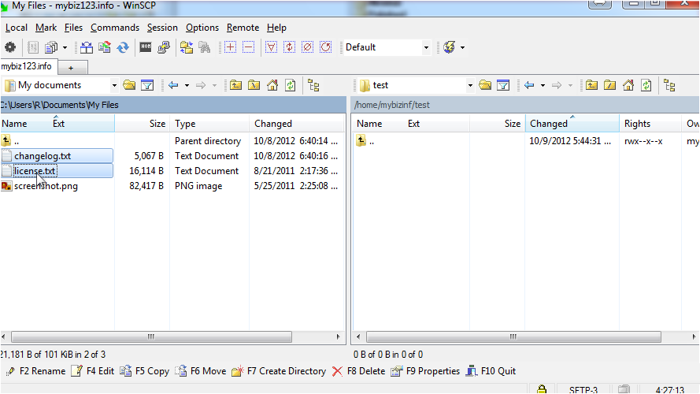Viewport: 700px width, 394px height.
Task: Expand the queue icon dropdown arrow
Action: tap(65, 47)
